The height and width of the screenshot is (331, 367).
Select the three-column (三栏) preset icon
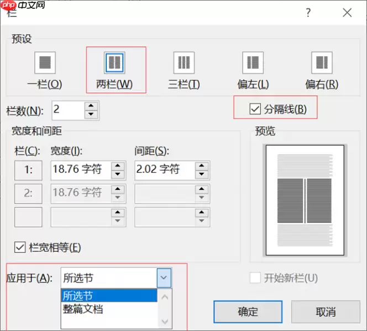pyautogui.click(x=184, y=62)
